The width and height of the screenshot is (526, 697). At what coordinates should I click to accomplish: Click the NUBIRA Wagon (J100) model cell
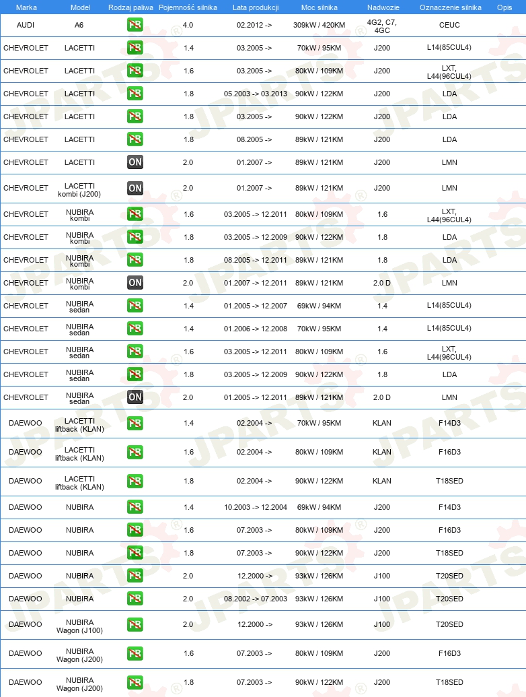(x=79, y=626)
